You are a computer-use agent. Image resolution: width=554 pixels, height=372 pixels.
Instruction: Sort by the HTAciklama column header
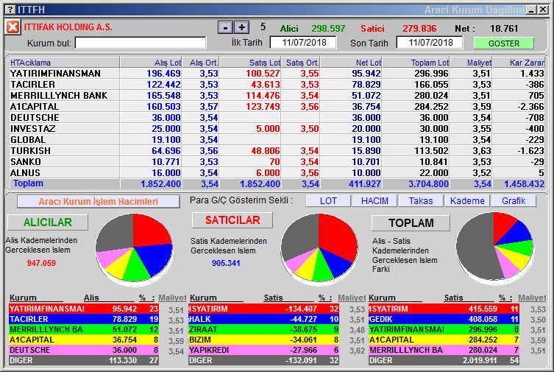click(64, 63)
